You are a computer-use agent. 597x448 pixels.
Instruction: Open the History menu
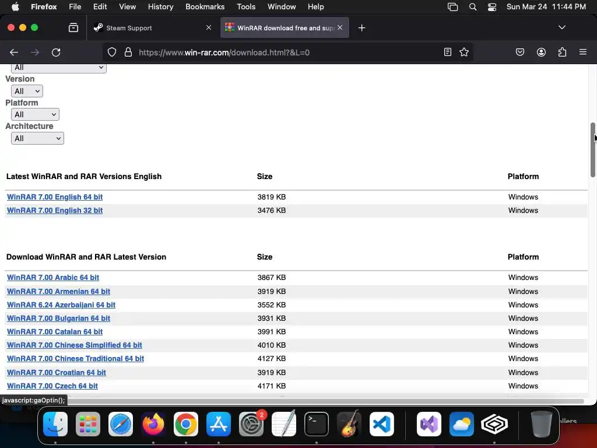point(160,7)
